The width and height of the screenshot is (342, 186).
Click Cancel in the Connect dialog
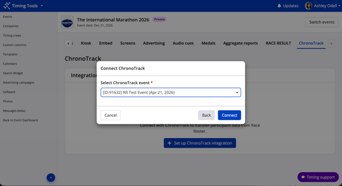tap(111, 115)
